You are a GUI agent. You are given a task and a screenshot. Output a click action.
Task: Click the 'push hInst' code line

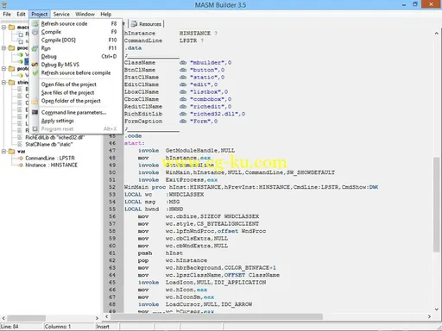tap(161, 253)
